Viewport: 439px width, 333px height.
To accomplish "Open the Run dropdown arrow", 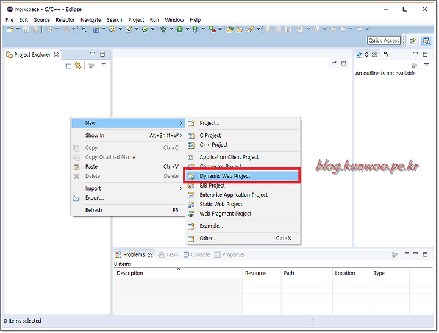I will pyautogui.click(x=187, y=29).
